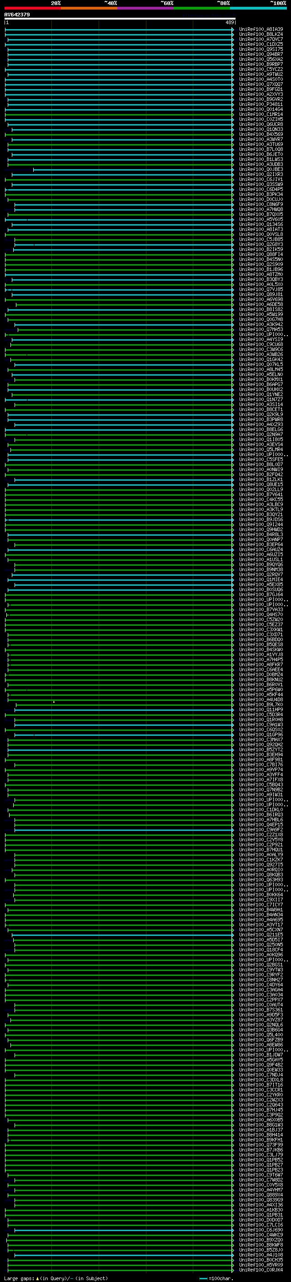Open hit UniRef100_B4X569

coord(261,134)
